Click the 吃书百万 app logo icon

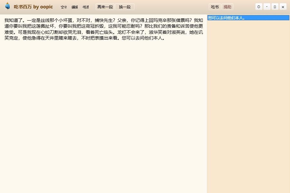pos(7,6)
